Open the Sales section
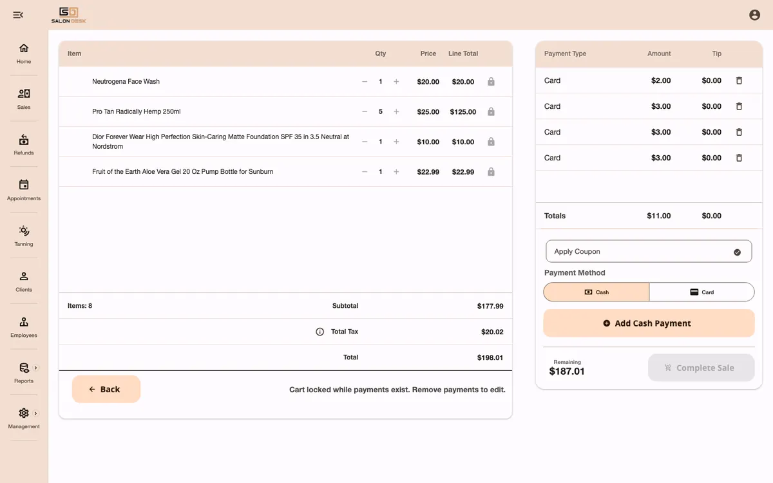Viewport: 773px width, 483px height. 24,99
